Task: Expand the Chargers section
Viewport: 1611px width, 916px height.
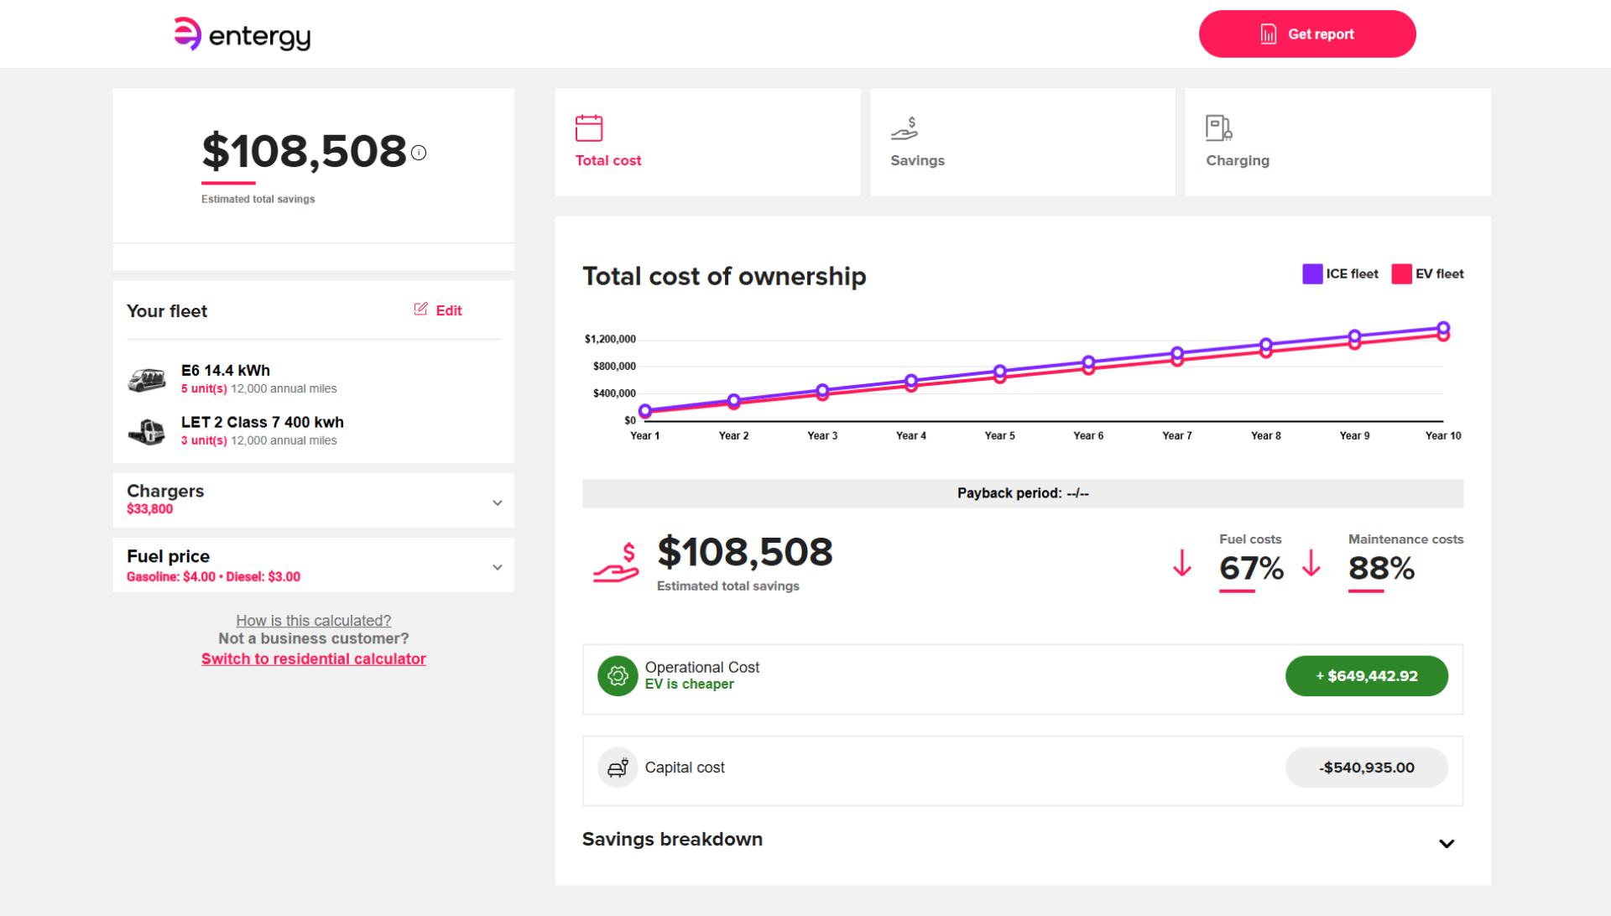Action: [x=498, y=502]
